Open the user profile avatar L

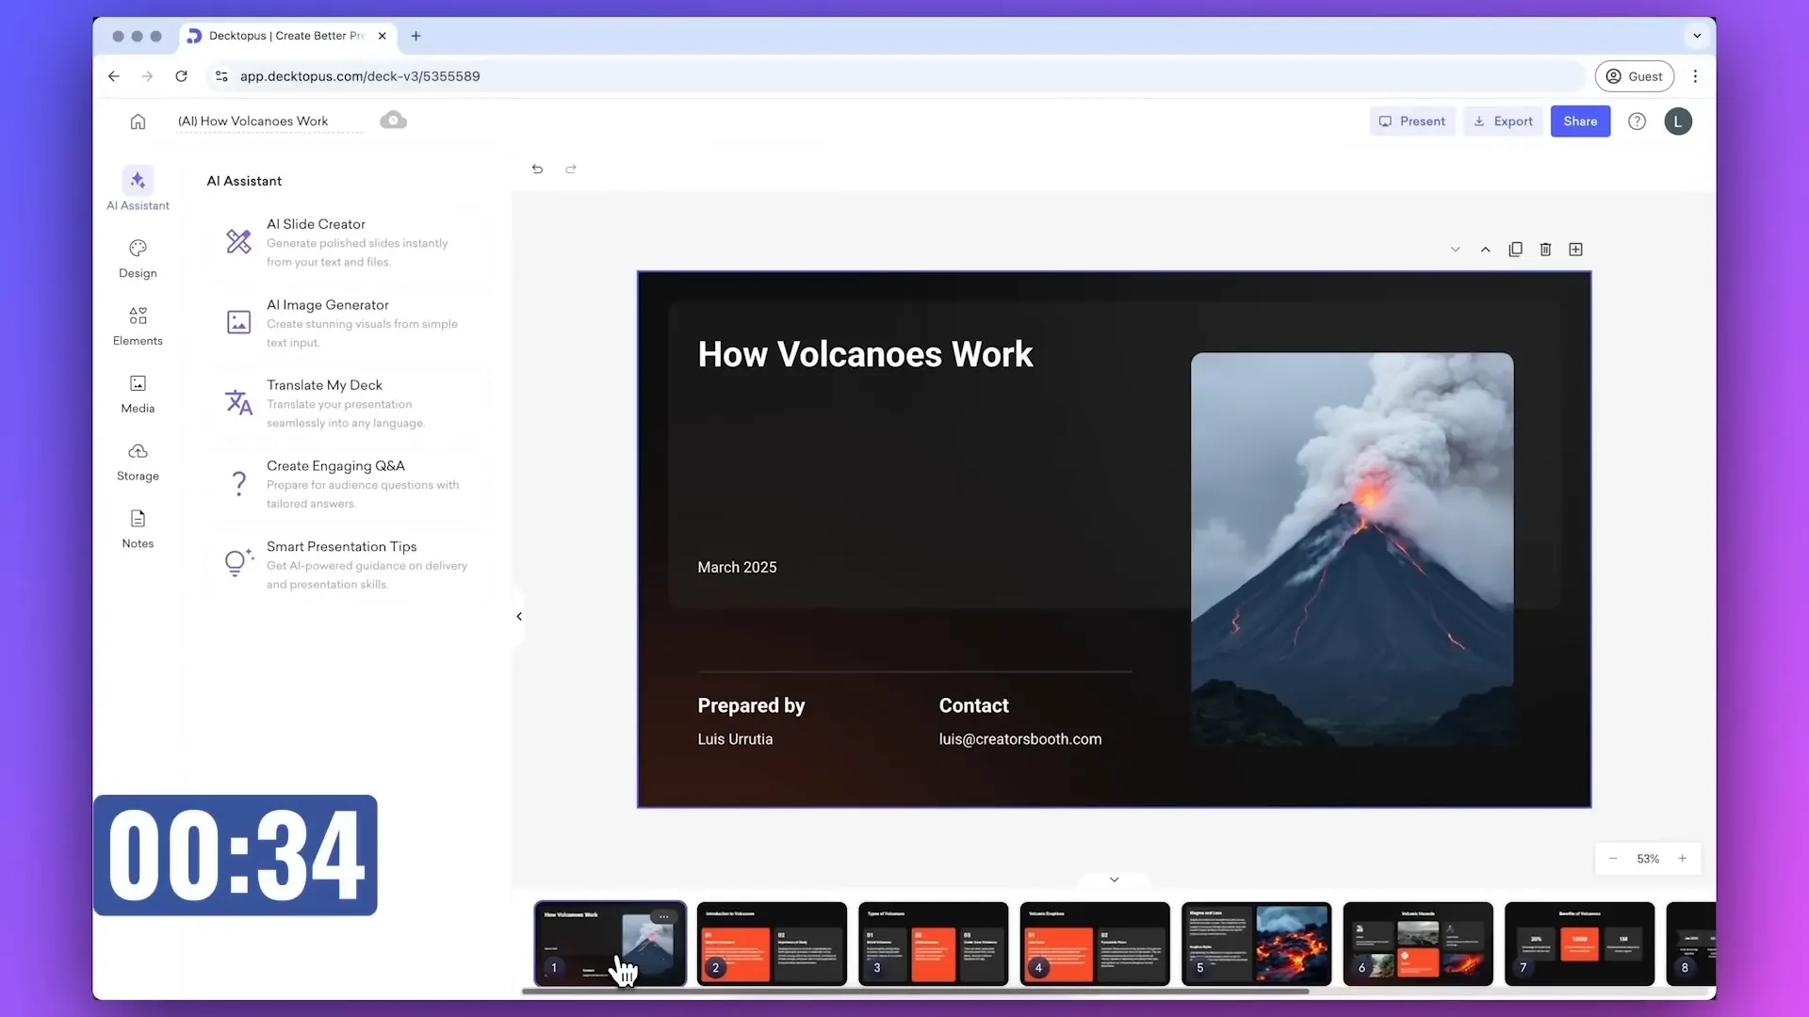1677,121
